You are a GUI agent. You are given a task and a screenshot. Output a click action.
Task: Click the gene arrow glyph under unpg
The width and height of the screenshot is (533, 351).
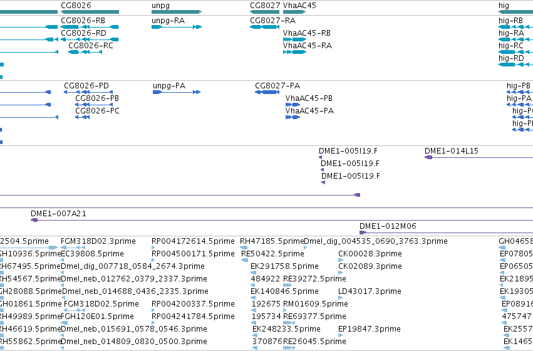click(x=177, y=12)
